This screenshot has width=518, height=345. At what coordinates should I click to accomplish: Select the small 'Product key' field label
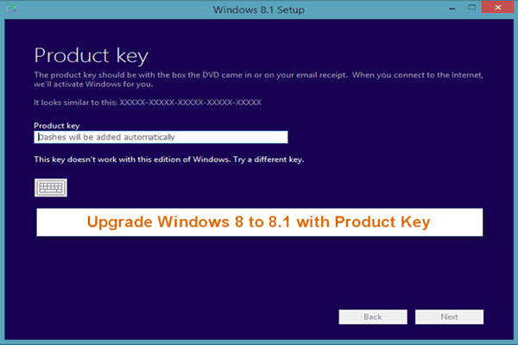click(x=54, y=125)
